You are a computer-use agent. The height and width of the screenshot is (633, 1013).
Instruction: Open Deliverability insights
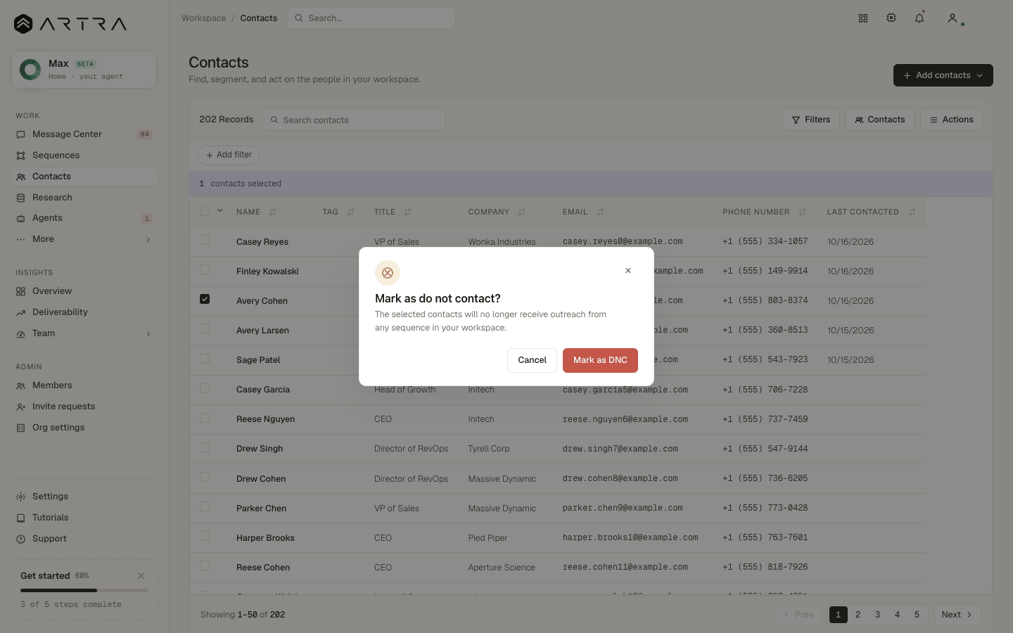84,312
